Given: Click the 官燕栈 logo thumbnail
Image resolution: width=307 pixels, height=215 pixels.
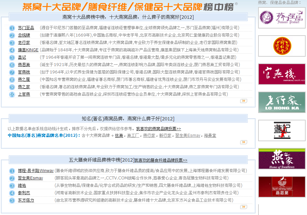Looking at the screenshot, I should click(x=282, y=74).
